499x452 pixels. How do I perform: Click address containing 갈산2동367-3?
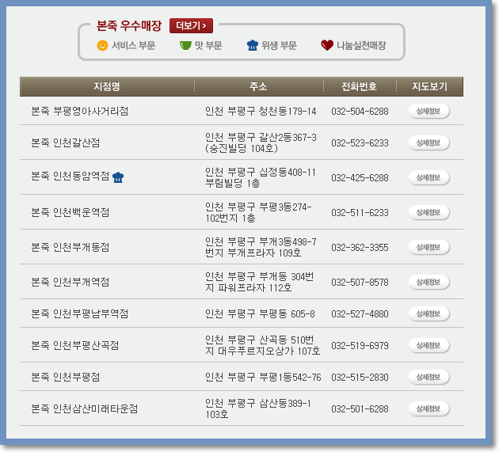point(261,142)
